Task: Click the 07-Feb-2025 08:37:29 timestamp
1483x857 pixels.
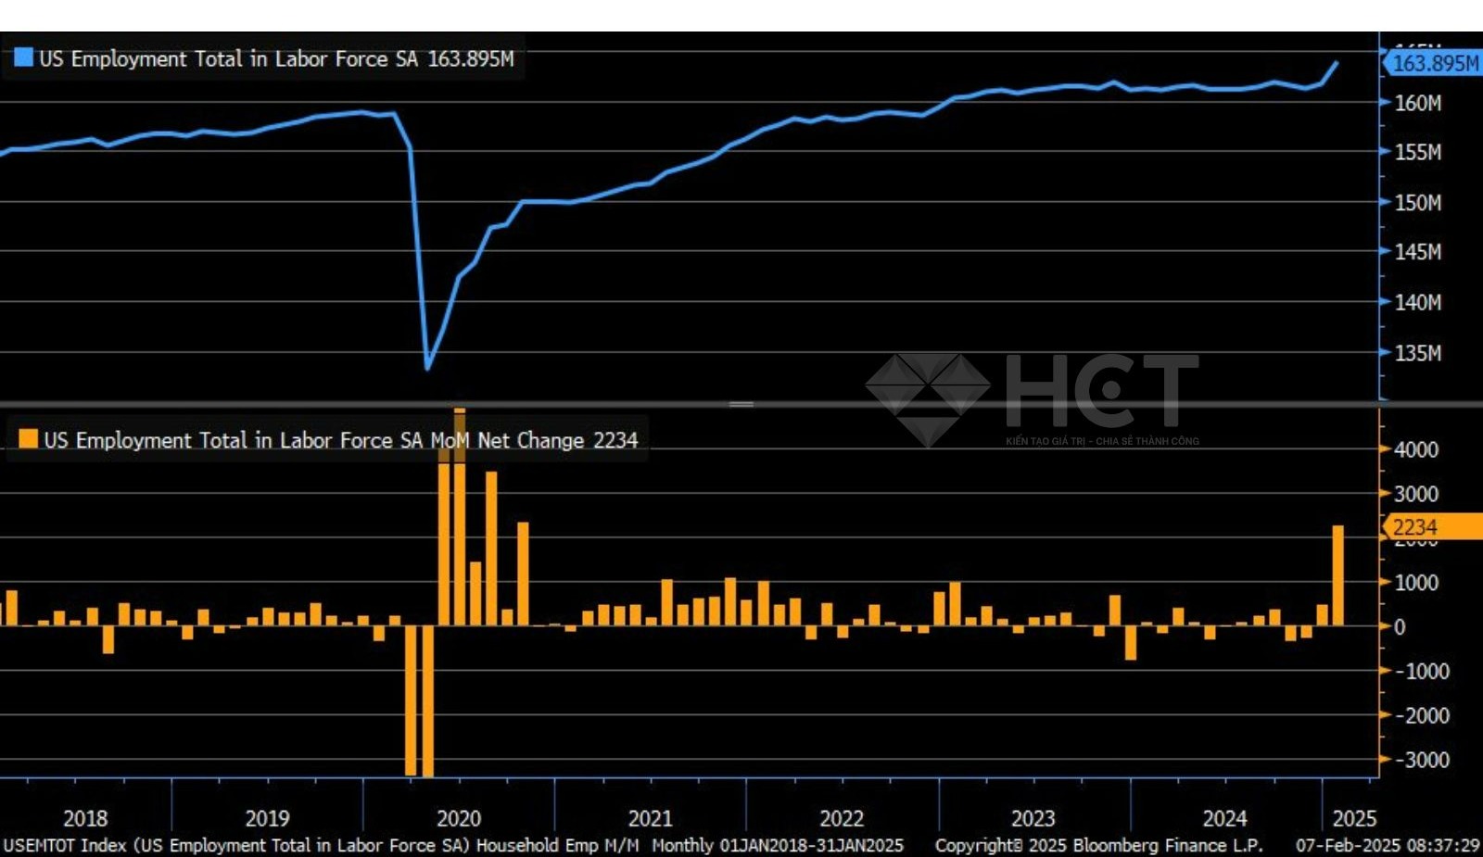Action: 1388,845
